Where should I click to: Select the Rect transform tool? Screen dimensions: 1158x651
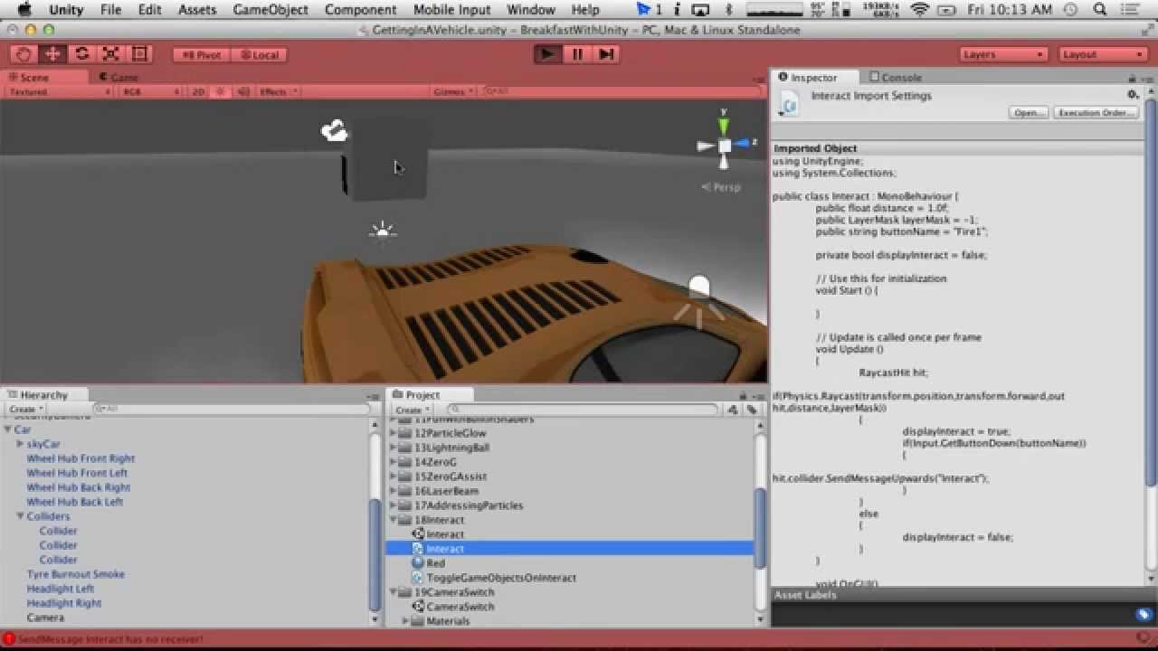(x=139, y=54)
